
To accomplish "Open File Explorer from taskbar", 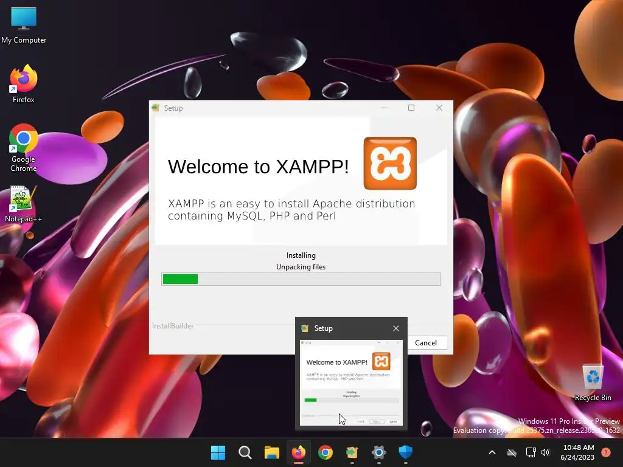I will coord(272,452).
